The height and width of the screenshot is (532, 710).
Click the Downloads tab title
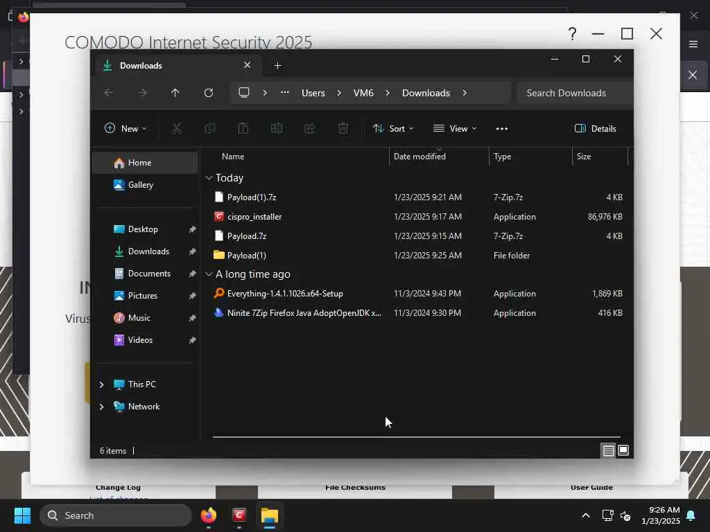[x=141, y=66]
